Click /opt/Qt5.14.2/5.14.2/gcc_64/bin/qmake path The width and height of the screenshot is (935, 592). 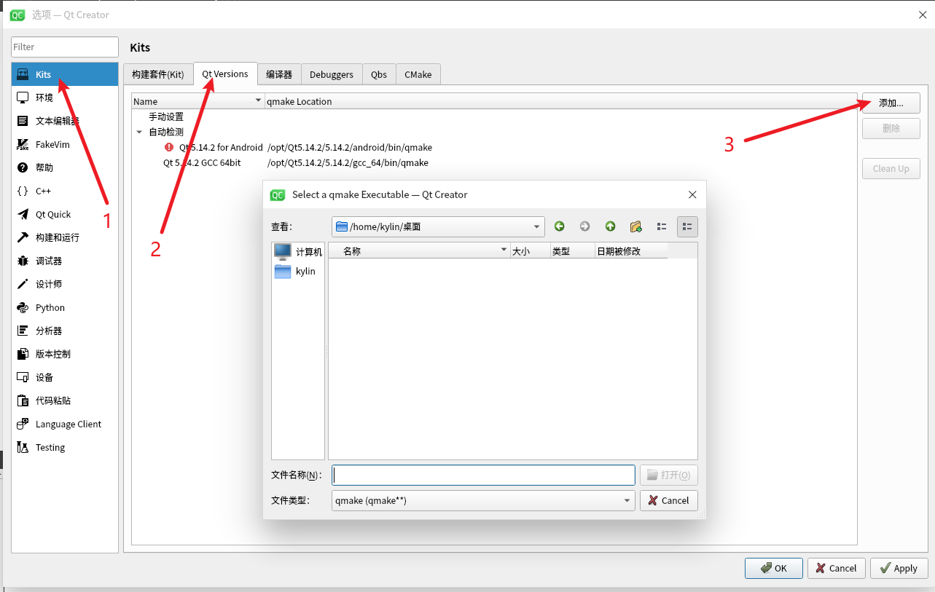[x=348, y=162]
